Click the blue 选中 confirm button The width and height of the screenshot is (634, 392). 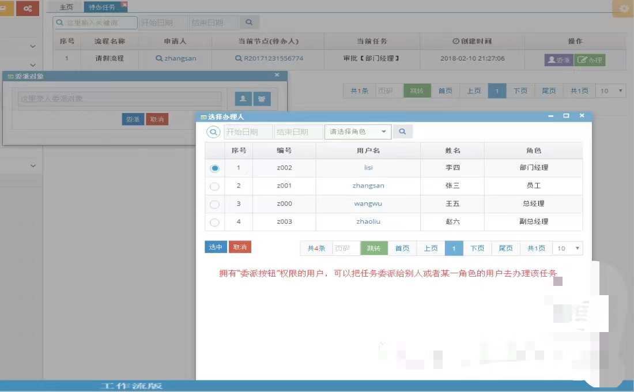[216, 247]
